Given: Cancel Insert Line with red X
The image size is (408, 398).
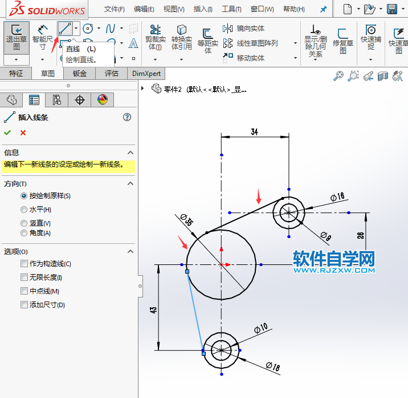Looking at the screenshot, I should [x=23, y=132].
